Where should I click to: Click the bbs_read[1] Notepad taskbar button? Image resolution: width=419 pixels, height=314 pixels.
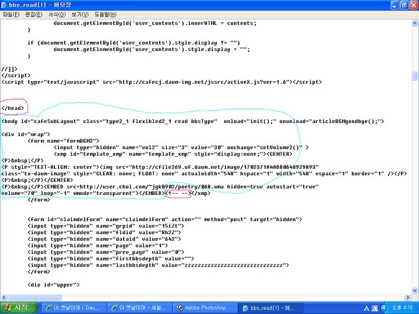pos(271,308)
